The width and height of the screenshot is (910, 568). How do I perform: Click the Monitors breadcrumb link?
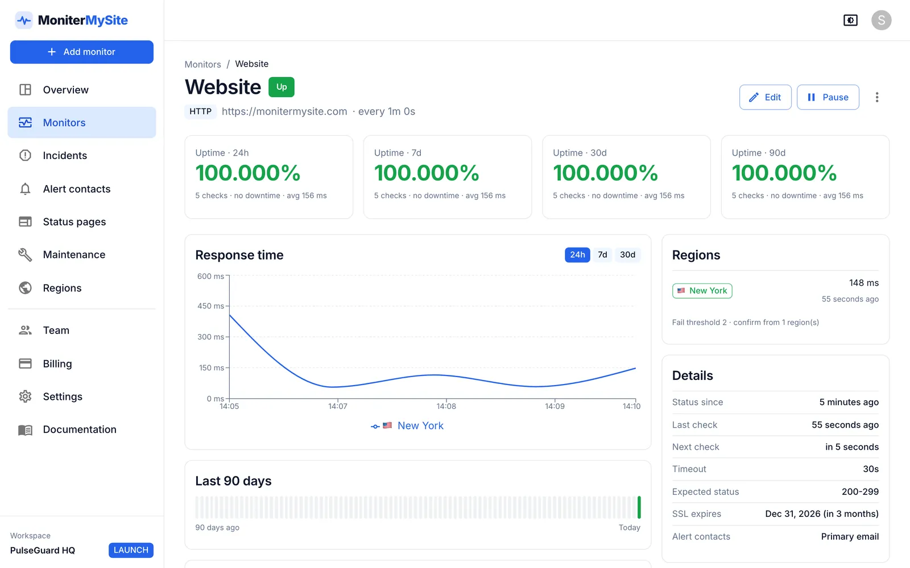pyautogui.click(x=202, y=64)
